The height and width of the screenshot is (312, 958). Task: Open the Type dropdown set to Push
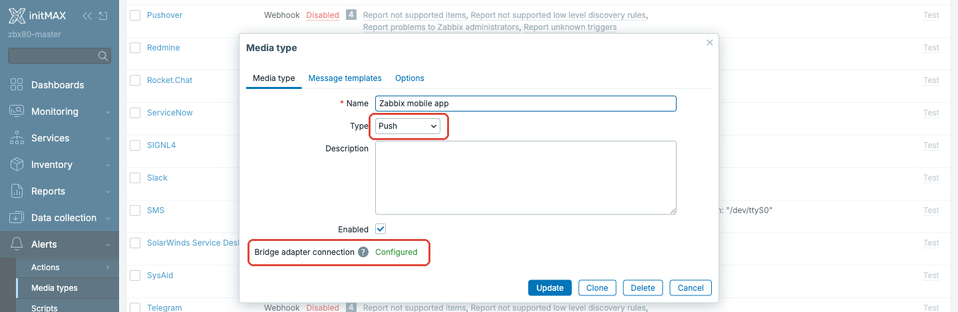tap(408, 125)
